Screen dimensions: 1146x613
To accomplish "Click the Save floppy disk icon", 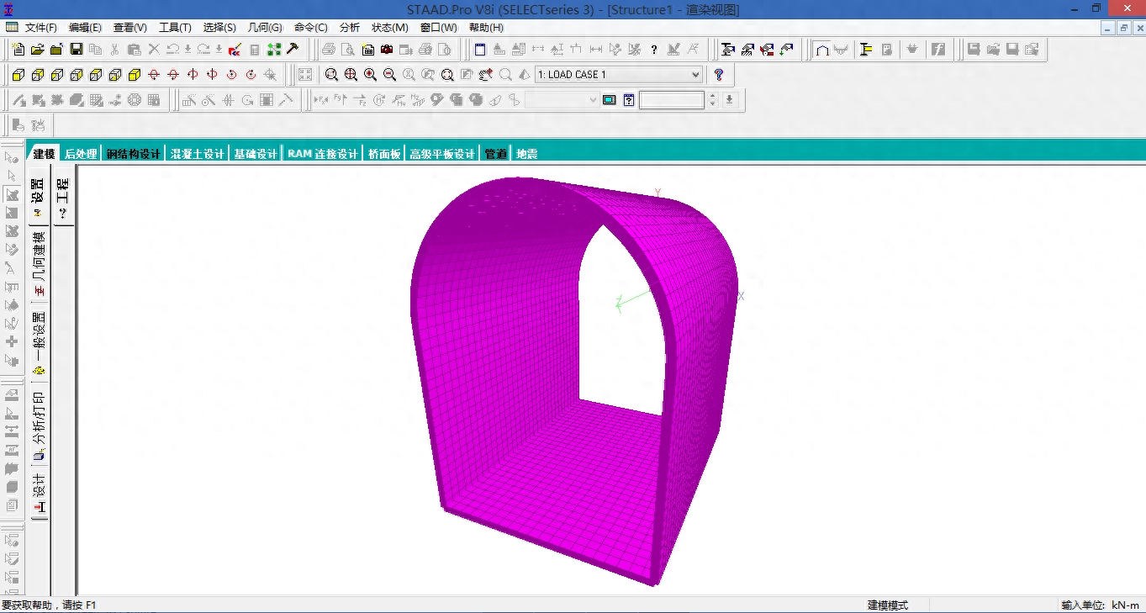I will pyautogui.click(x=77, y=50).
